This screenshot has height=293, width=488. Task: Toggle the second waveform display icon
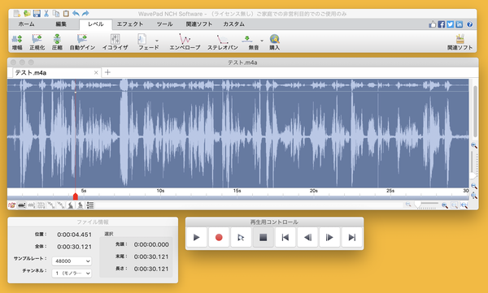click(x=21, y=205)
